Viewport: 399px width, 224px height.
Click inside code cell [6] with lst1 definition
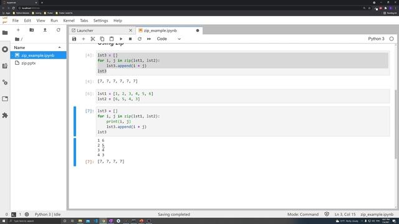[x=243, y=96]
